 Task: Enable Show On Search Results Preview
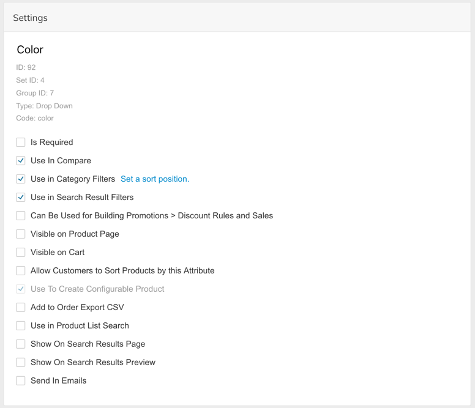pyautogui.click(x=21, y=362)
